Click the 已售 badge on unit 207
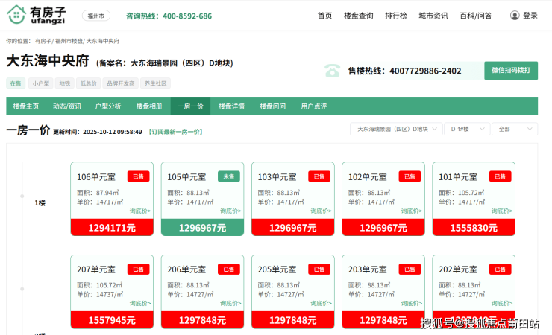This screenshot has width=552, height=335. pos(138,269)
